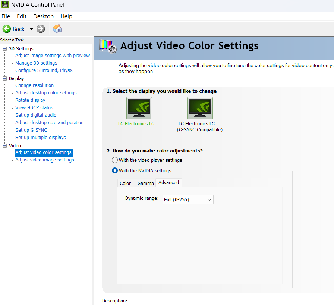Collapse the Display tree node
Image resolution: width=334 pixels, height=305 pixels.
coord(4,79)
